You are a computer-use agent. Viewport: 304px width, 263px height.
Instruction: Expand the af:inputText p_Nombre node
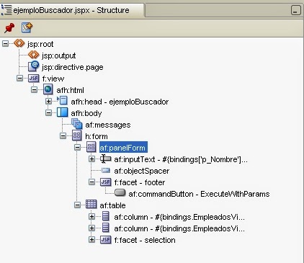[91, 159]
